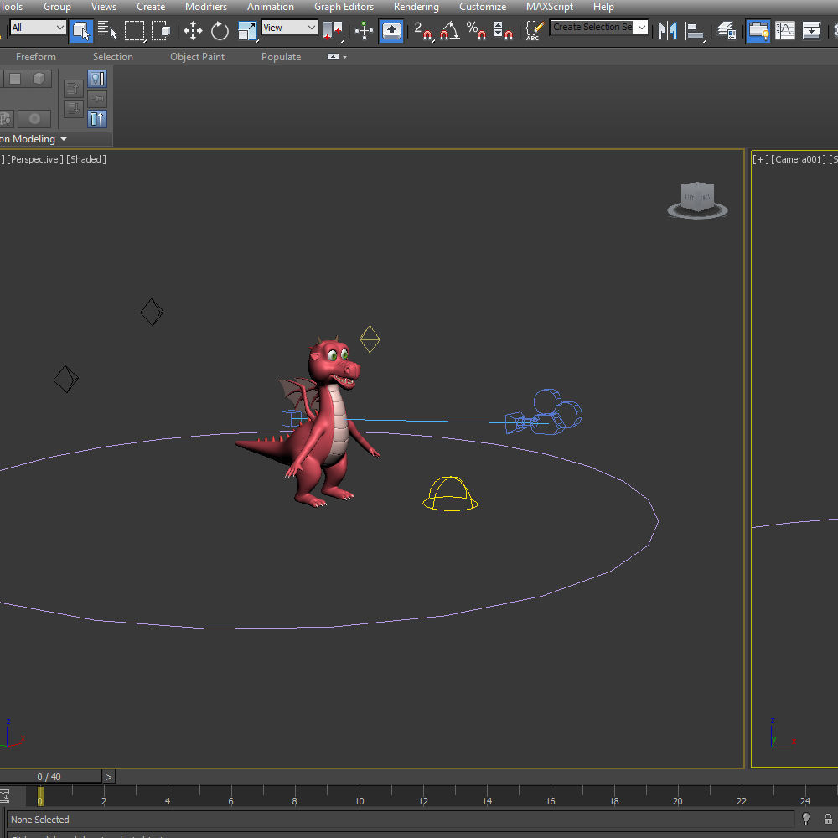This screenshot has width=838, height=838.
Task: Open the Rendering menu
Action: pos(416,7)
